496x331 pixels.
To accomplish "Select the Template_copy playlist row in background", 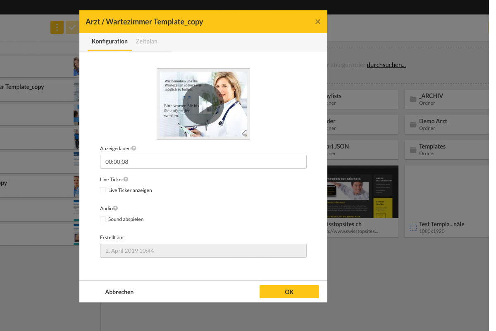I will (x=40, y=90).
